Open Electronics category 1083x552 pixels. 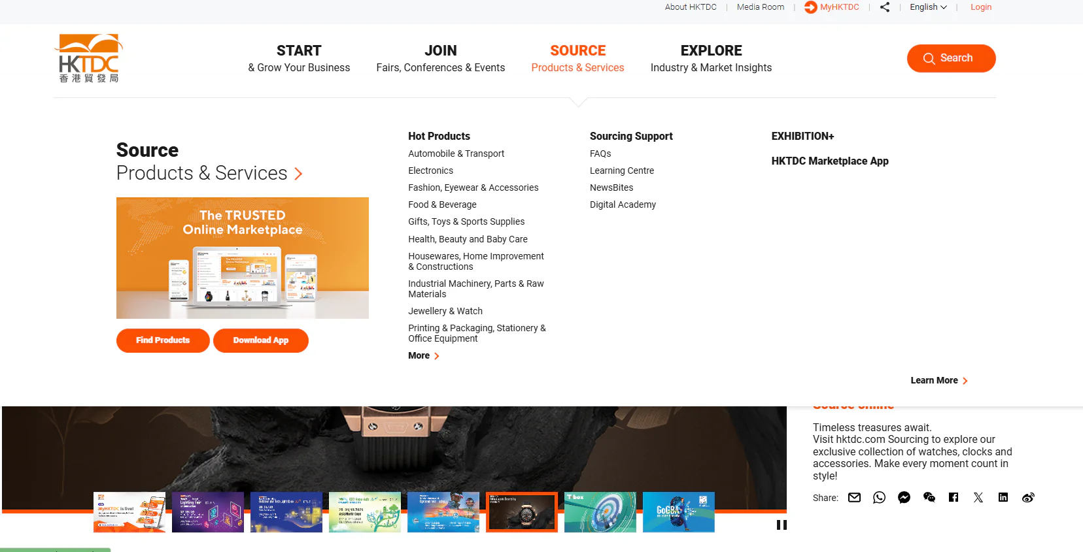coord(430,170)
